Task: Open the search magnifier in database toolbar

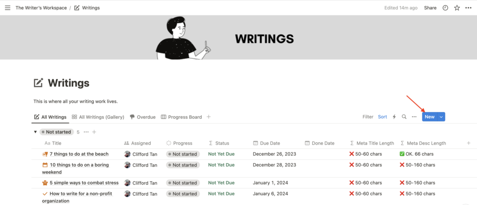Action: [x=404, y=117]
